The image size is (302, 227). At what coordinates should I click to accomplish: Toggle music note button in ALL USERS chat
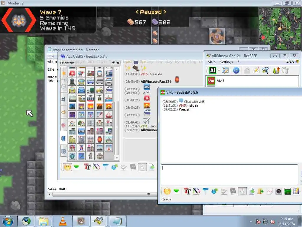tap(142, 167)
